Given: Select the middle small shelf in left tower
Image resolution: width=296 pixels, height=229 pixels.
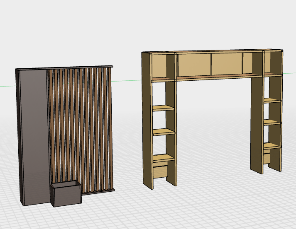Looking at the screenshot, I should click(164, 132).
